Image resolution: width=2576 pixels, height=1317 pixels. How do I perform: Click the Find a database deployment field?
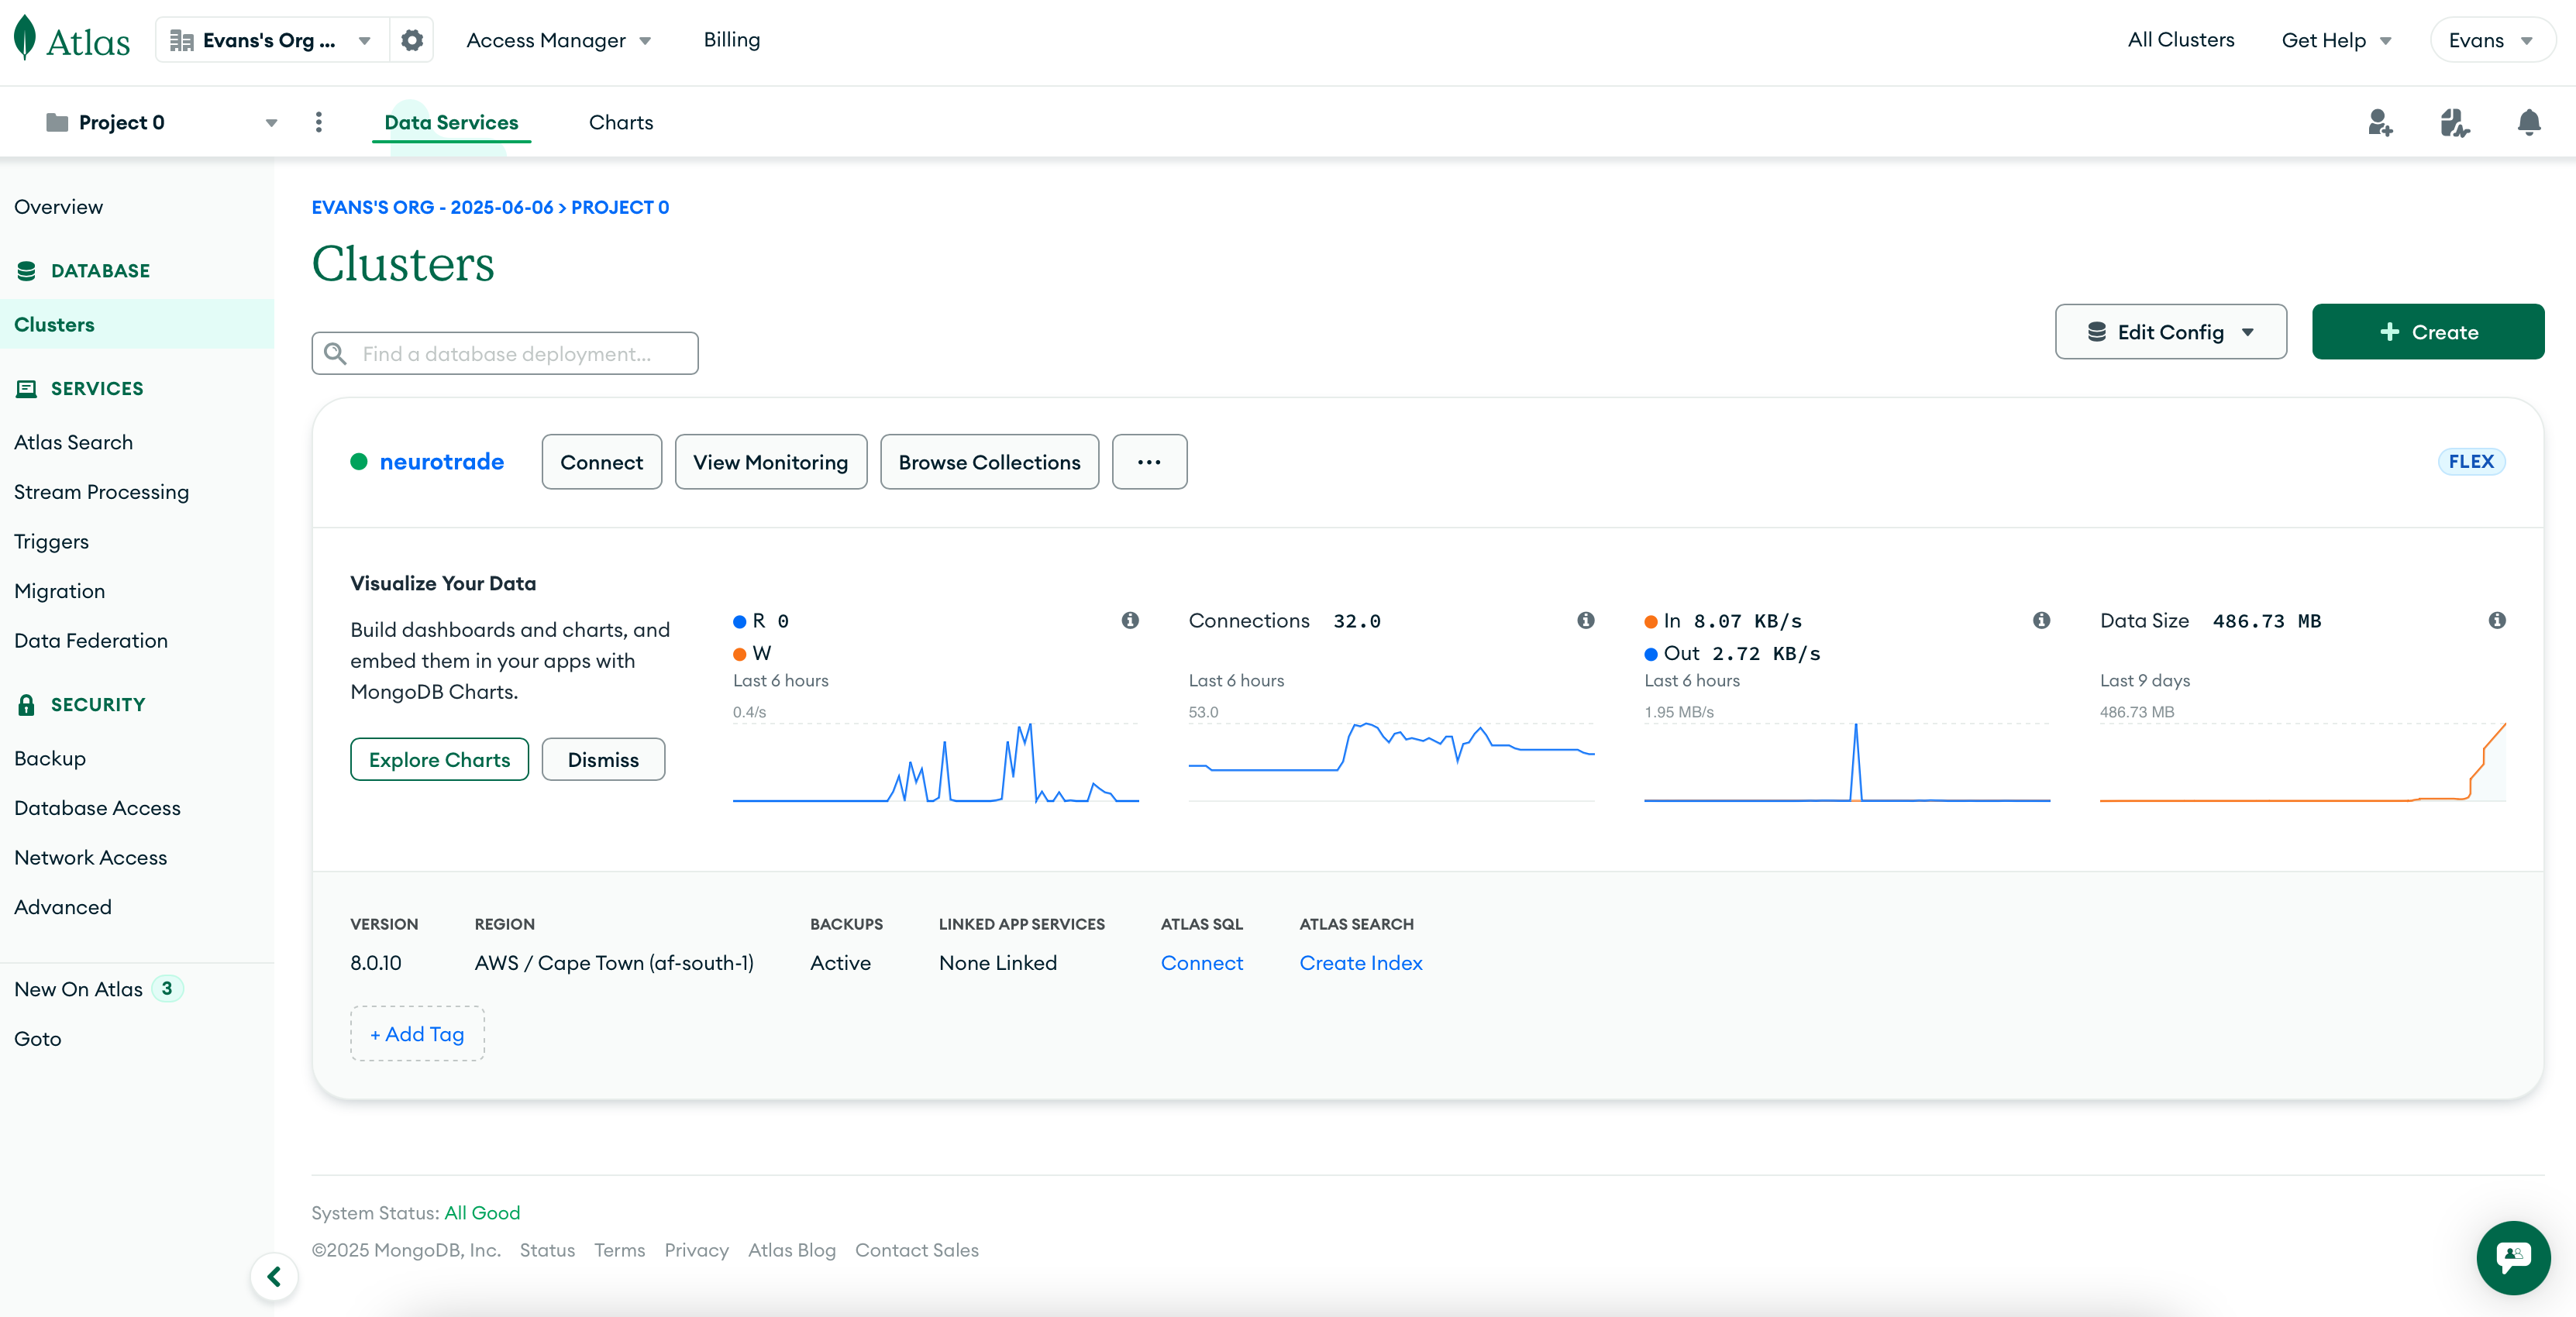click(505, 354)
